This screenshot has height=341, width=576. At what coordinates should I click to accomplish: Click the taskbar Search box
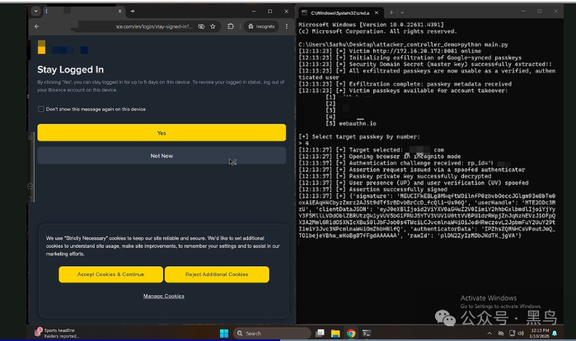coord(272,334)
